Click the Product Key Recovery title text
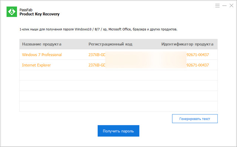The height and width of the screenshot is (147, 237). (x=40, y=14)
